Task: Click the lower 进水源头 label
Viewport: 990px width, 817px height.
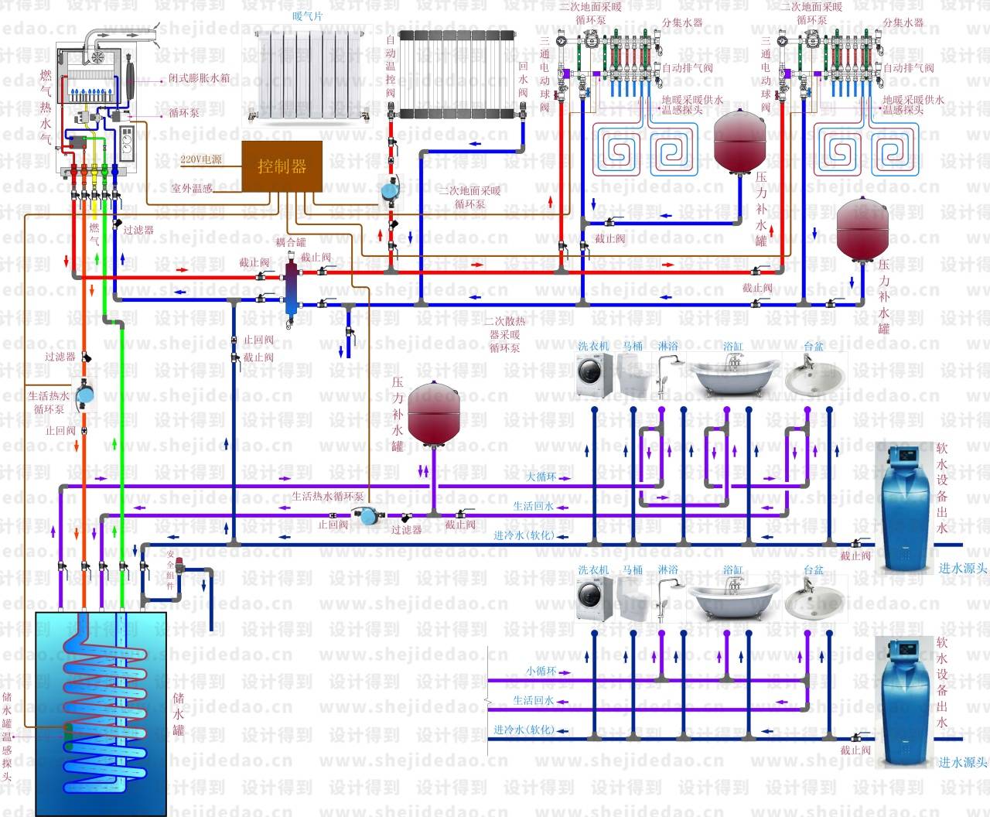Action: click(963, 762)
